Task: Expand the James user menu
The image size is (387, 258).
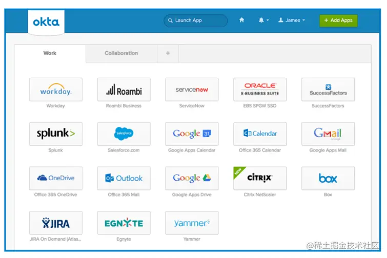Action: pos(292,20)
